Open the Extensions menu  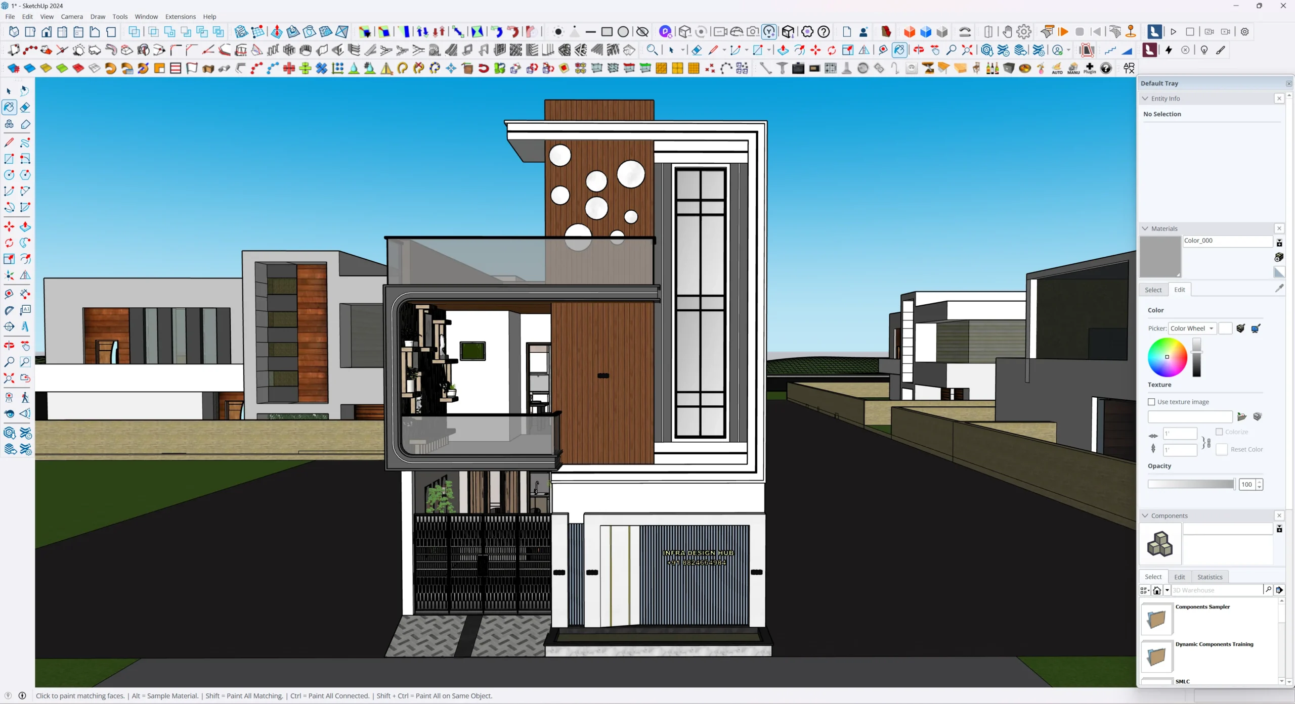click(181, 17)
